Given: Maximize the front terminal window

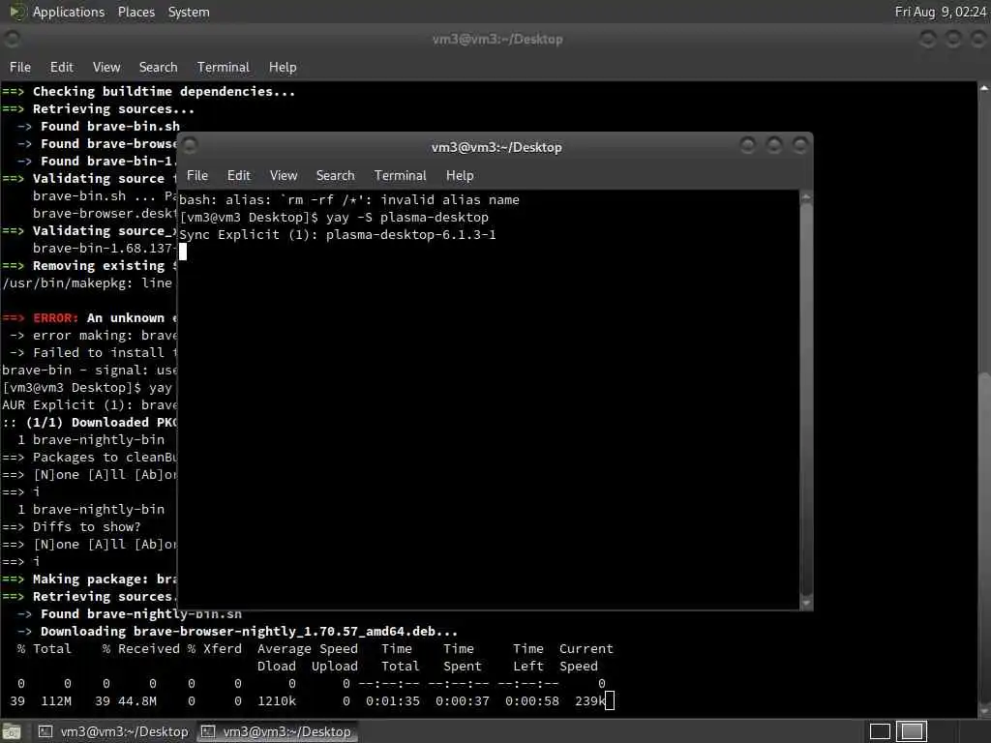Looking at the screenshot, I should click(x=773, y=146).
